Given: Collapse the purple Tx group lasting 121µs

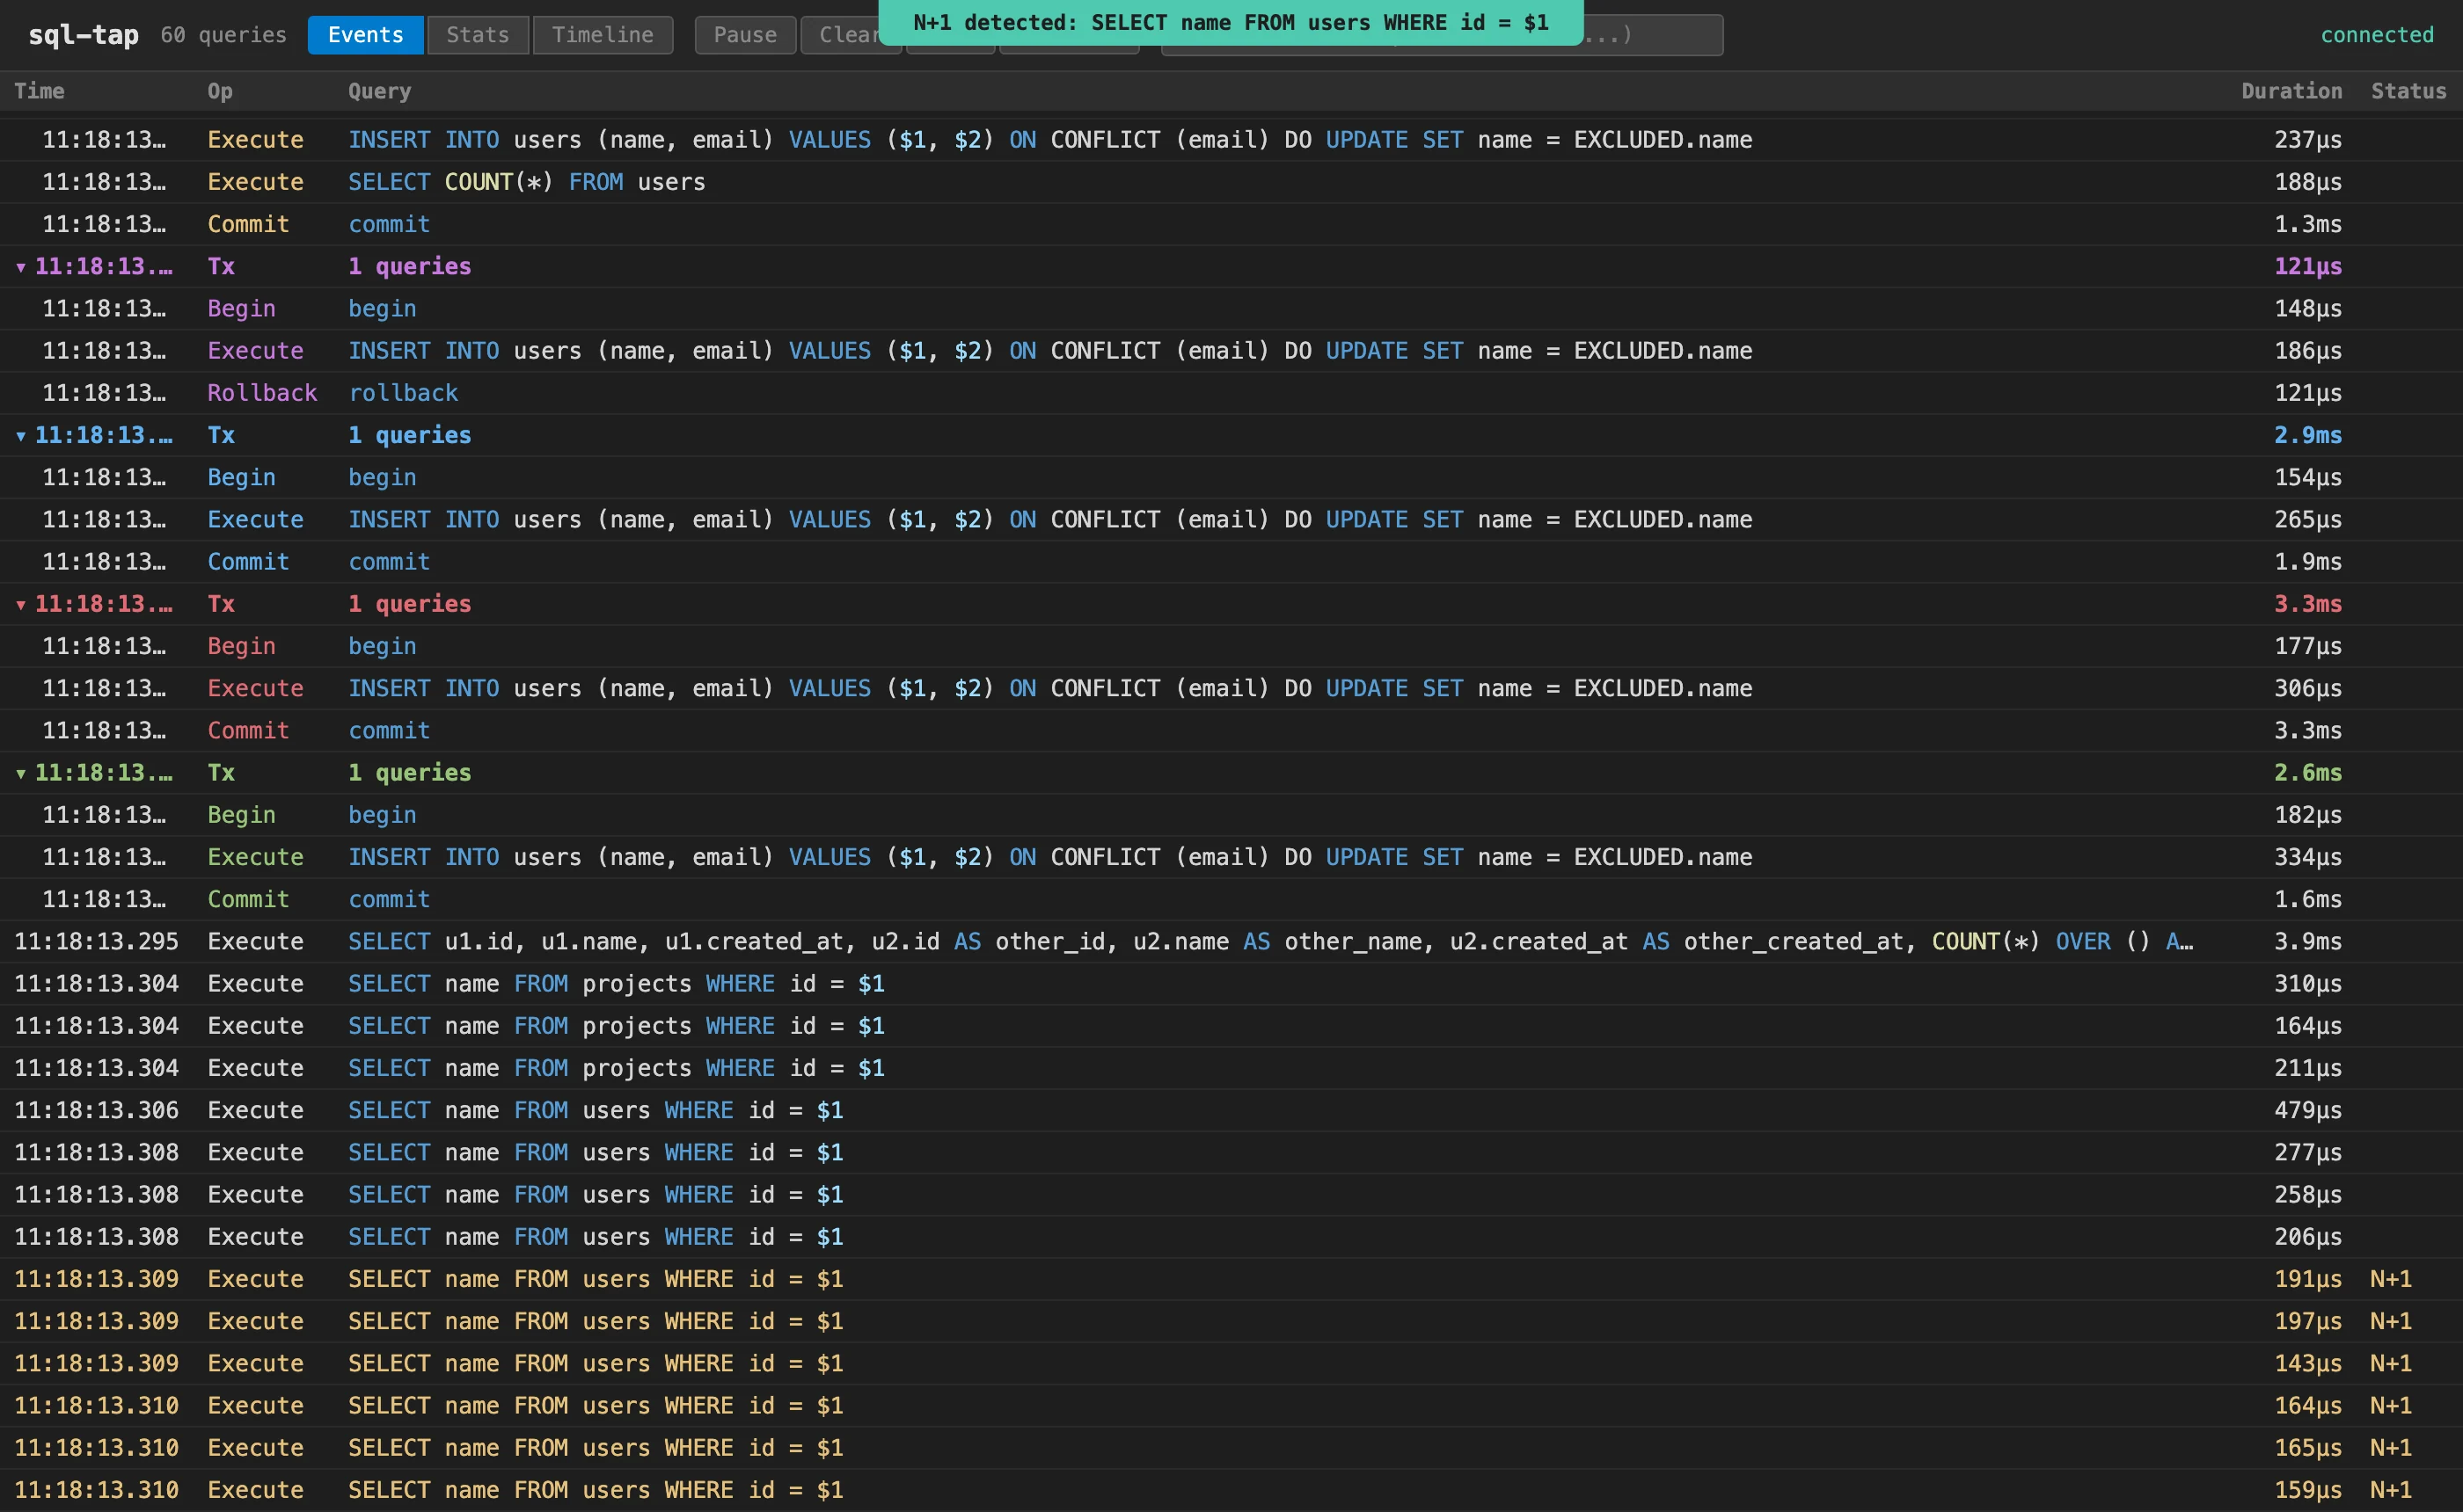Looking at the screenshot, I should [21, 267].
